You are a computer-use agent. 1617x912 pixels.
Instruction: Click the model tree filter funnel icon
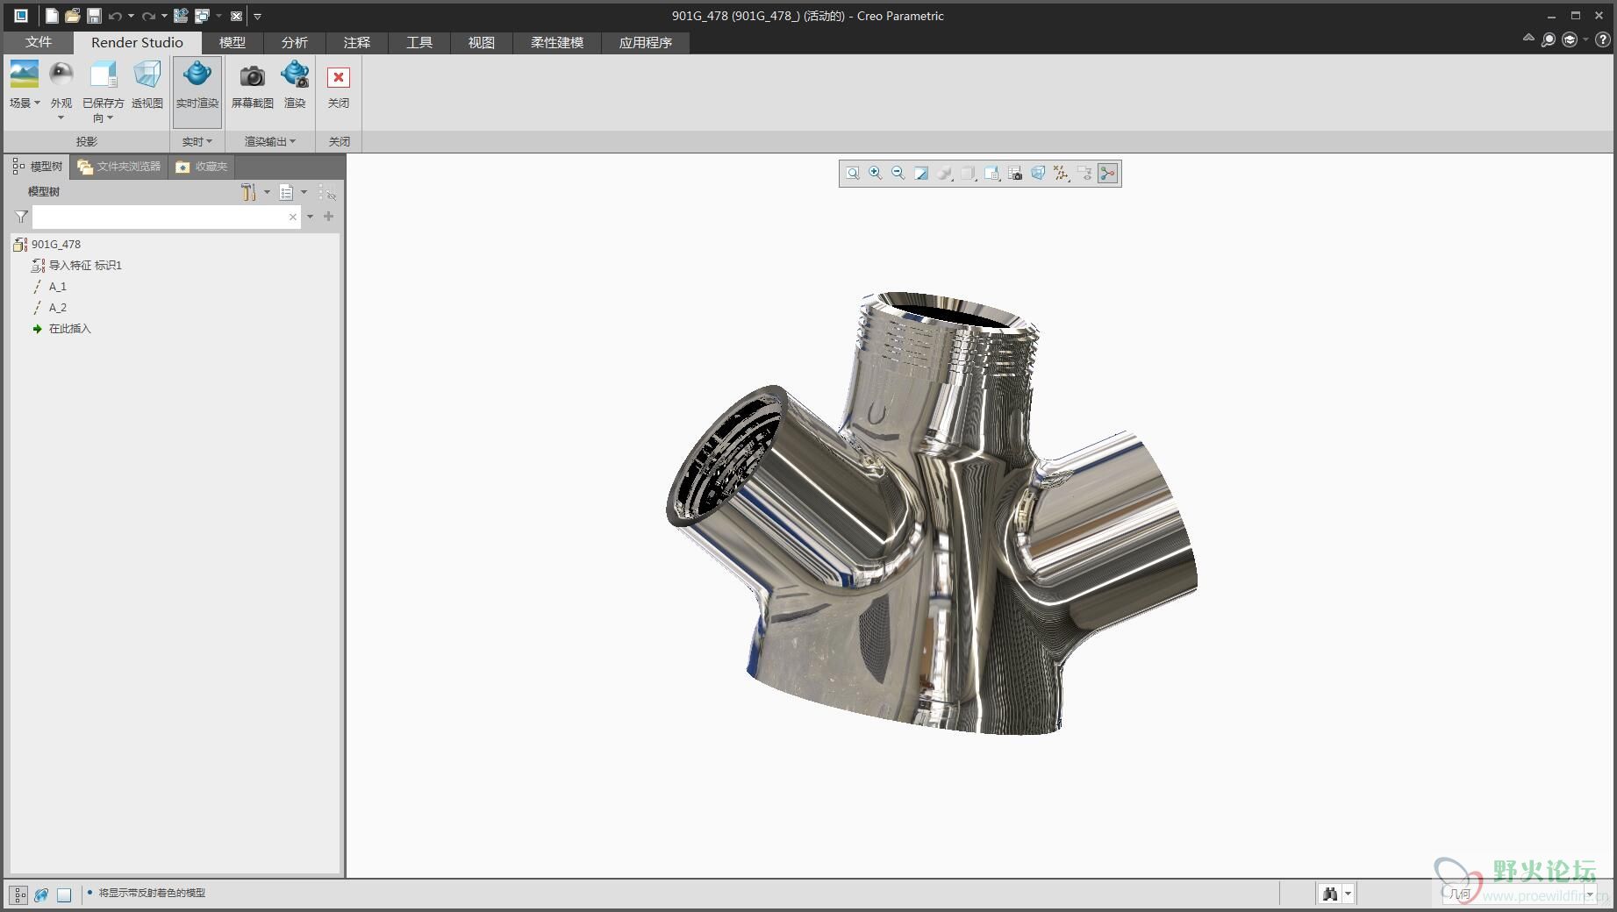coord(21,217)
